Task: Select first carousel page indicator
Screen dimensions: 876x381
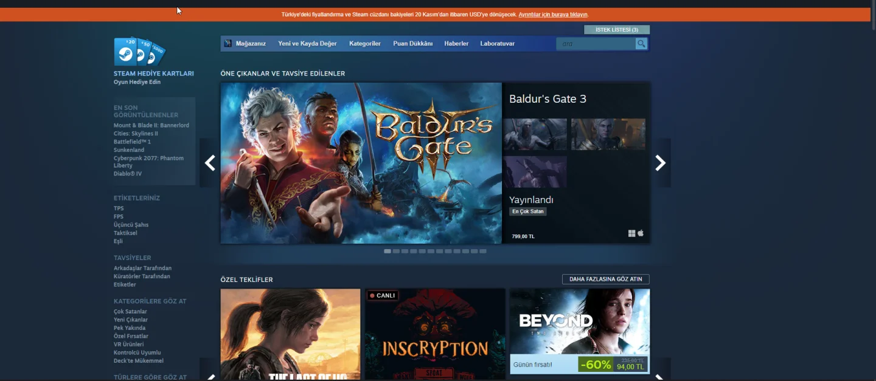Action: 388,251
